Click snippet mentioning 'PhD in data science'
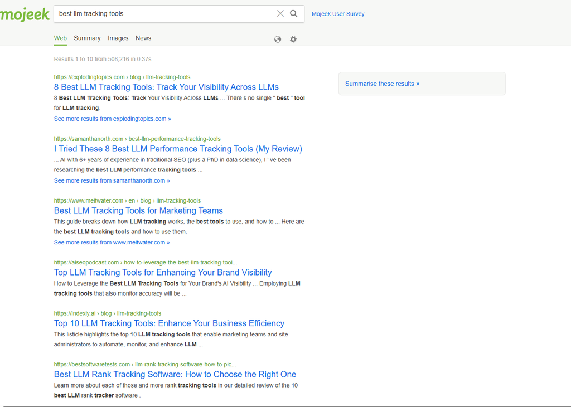 (172, 165)
